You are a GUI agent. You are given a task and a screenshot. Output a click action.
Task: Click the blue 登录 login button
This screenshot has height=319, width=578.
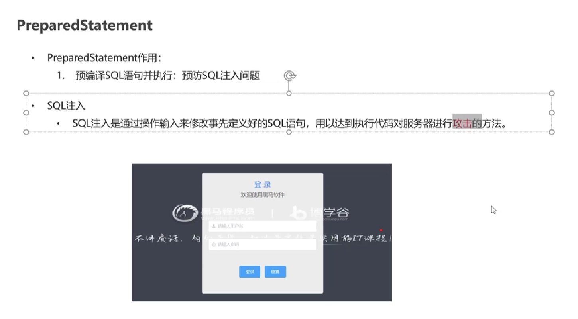pyautogui.click(x=250, y=272)
